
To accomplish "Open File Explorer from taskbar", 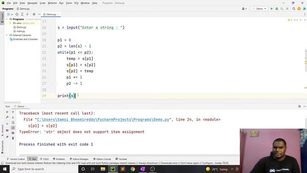I will (103, 169).
